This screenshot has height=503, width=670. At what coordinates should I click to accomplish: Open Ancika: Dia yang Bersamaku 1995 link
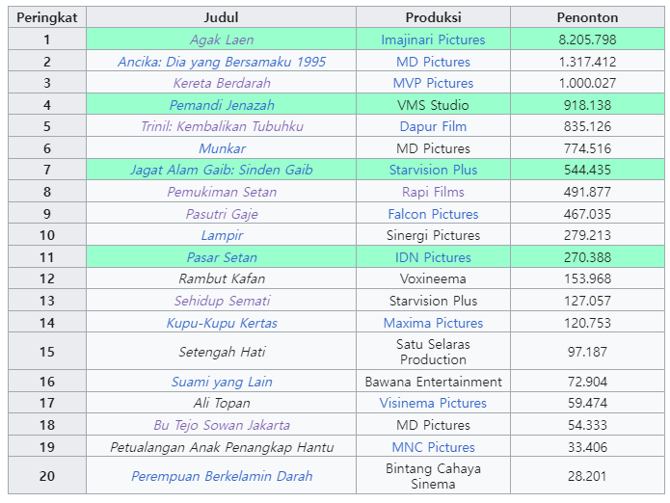pyautogui.click(x=222, y=62)
